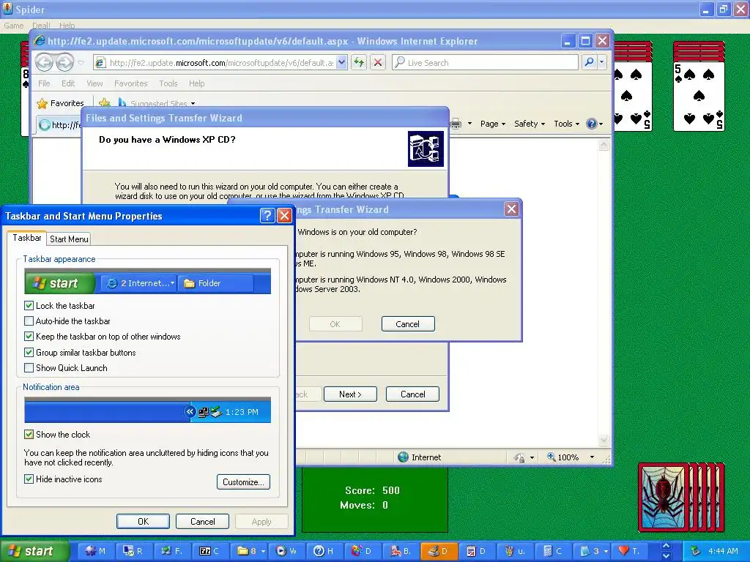This screenshot has width=750, height=562.
Task: Open the Spider Game menu
Action: pyautogui.click(x=13, y=26)
